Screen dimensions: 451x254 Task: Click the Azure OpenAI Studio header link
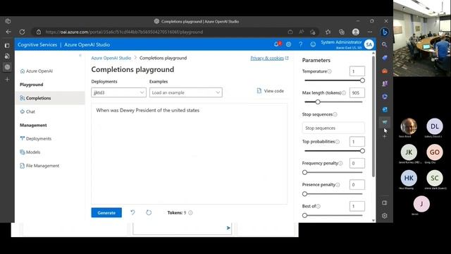[87, 44]
